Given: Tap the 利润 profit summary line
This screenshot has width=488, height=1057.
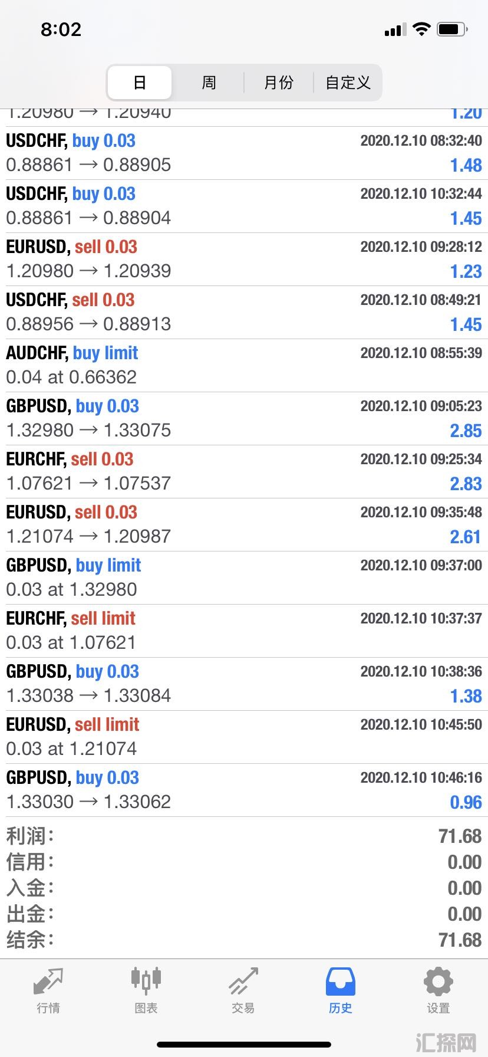Looking at the screenshot, I should (x=244, y=836).
